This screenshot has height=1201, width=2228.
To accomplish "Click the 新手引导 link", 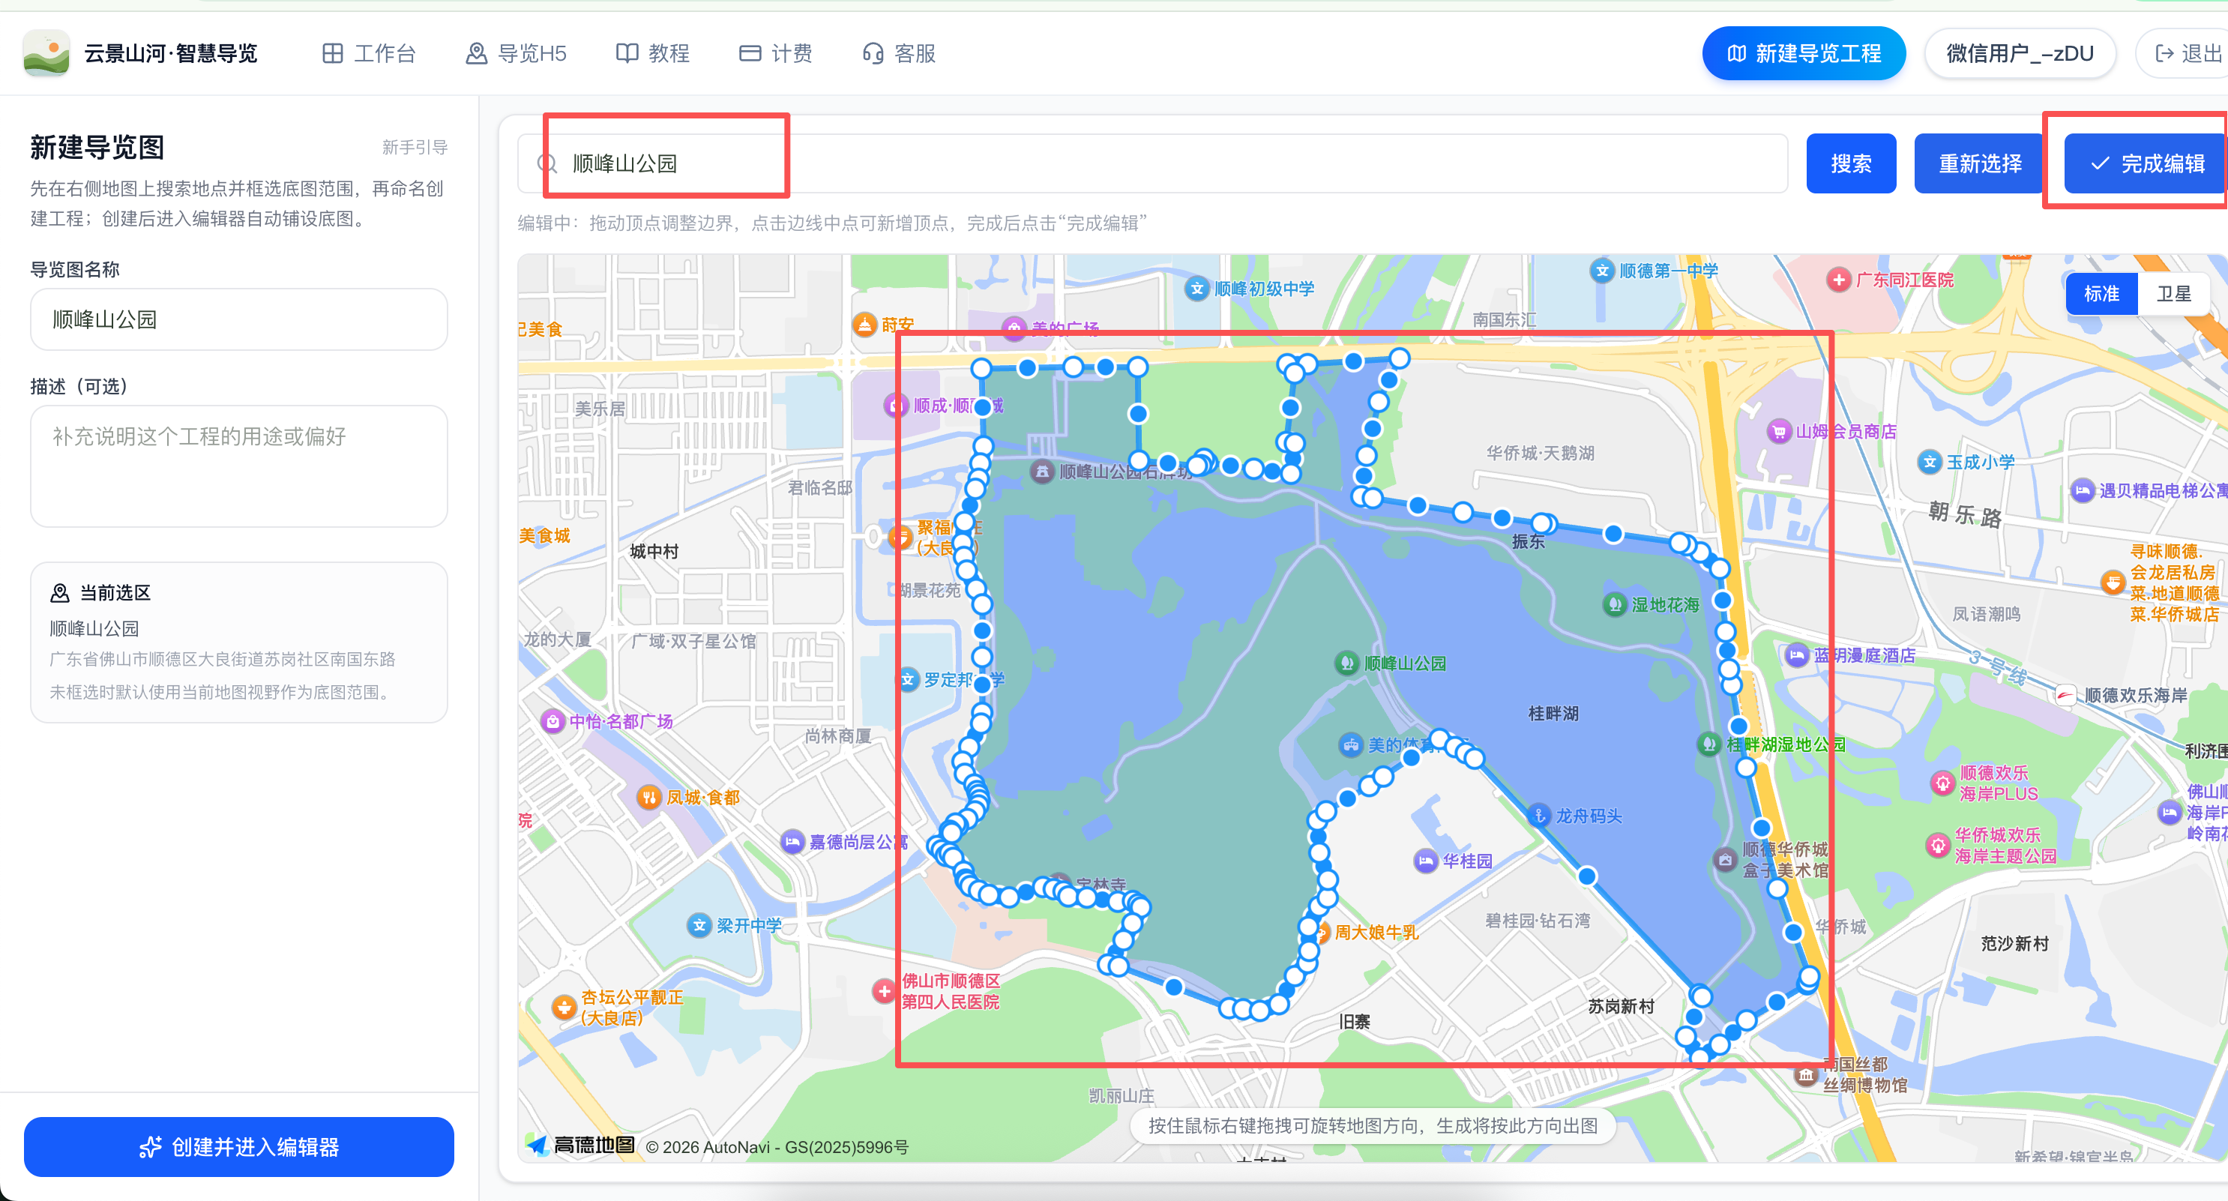I will pyautogui.click(x=415, y=147).
